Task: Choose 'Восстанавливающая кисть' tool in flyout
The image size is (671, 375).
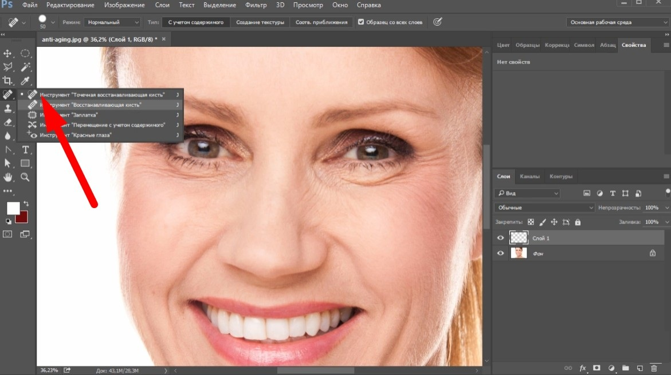Action: pos(101,105)
